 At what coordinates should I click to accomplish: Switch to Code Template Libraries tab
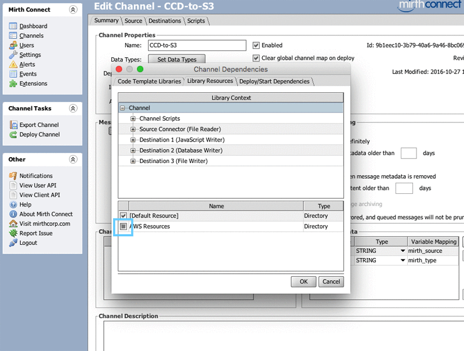pos(149,81)
